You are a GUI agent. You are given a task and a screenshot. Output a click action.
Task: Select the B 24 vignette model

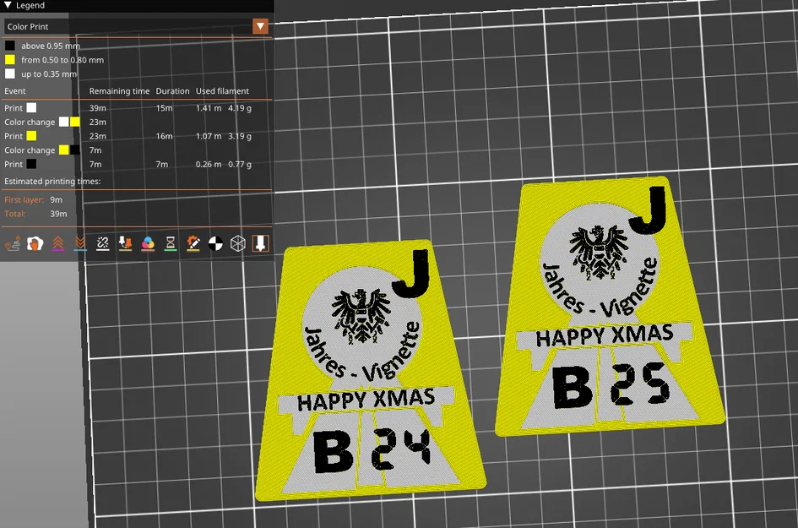click(x=370, y=372)
